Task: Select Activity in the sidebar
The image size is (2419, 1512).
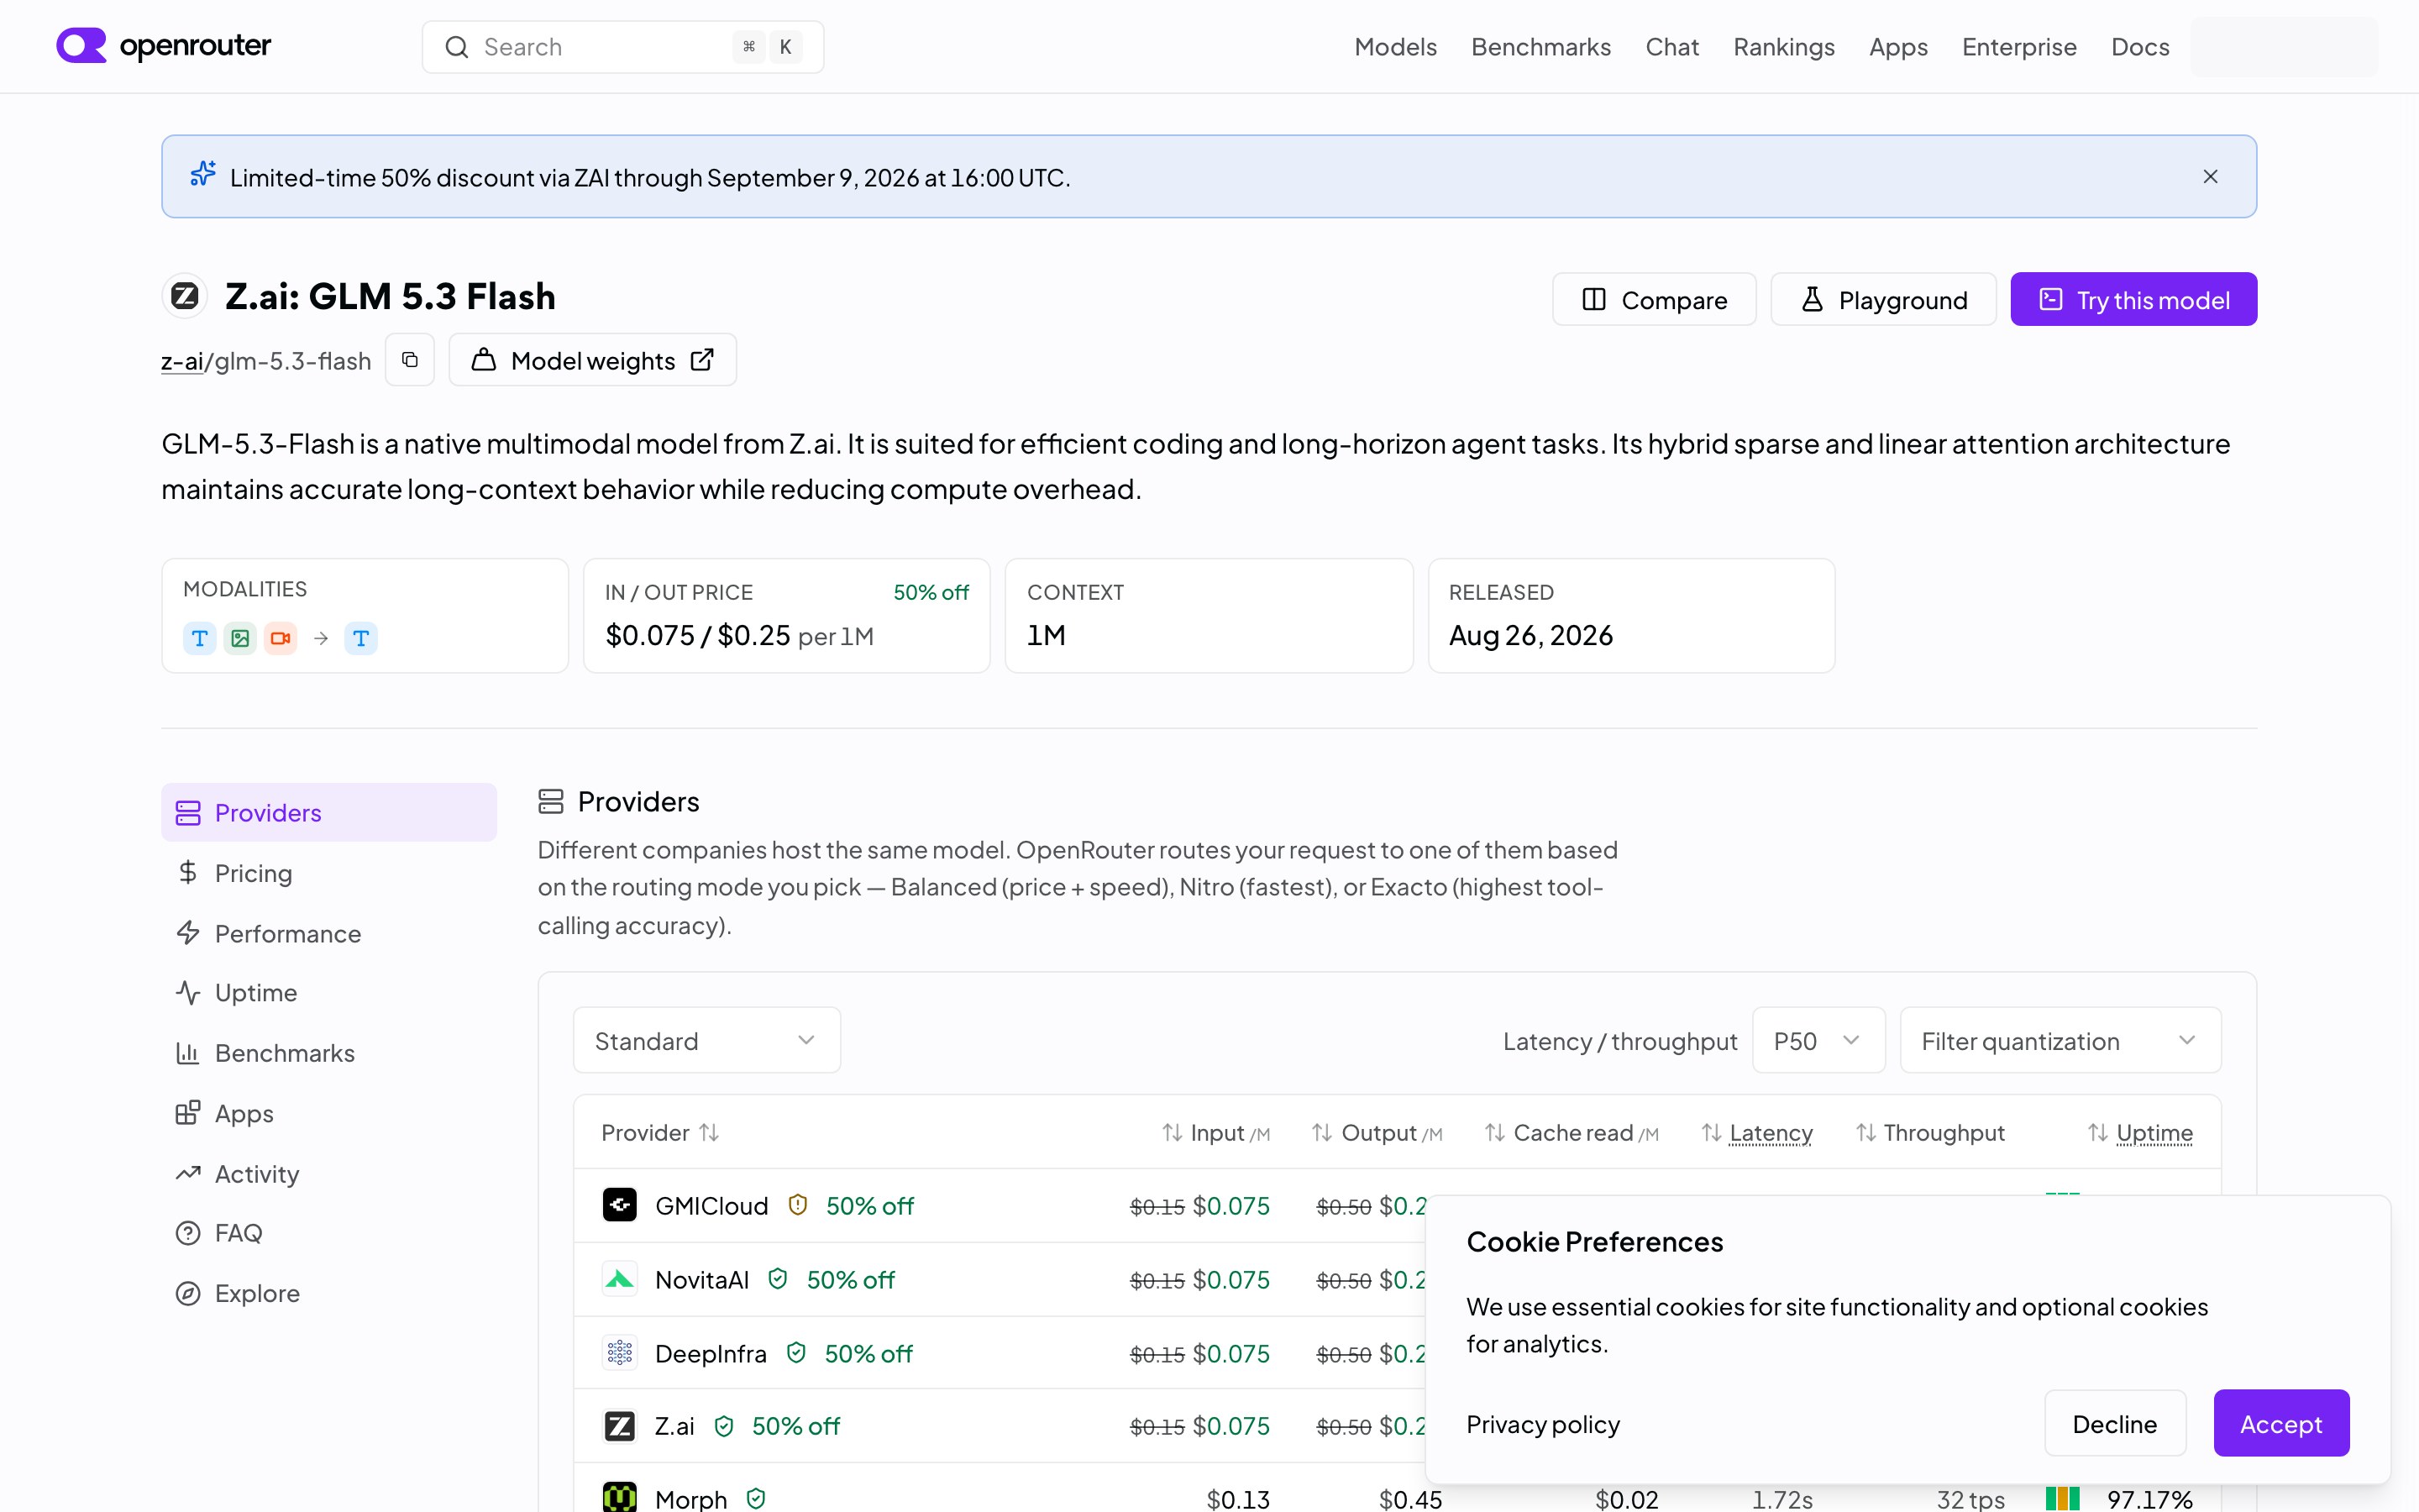Action: point(329,1173)
